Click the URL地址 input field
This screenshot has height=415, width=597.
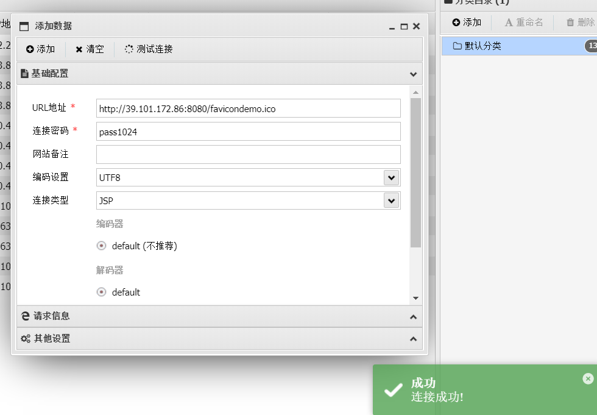point(249,108)
